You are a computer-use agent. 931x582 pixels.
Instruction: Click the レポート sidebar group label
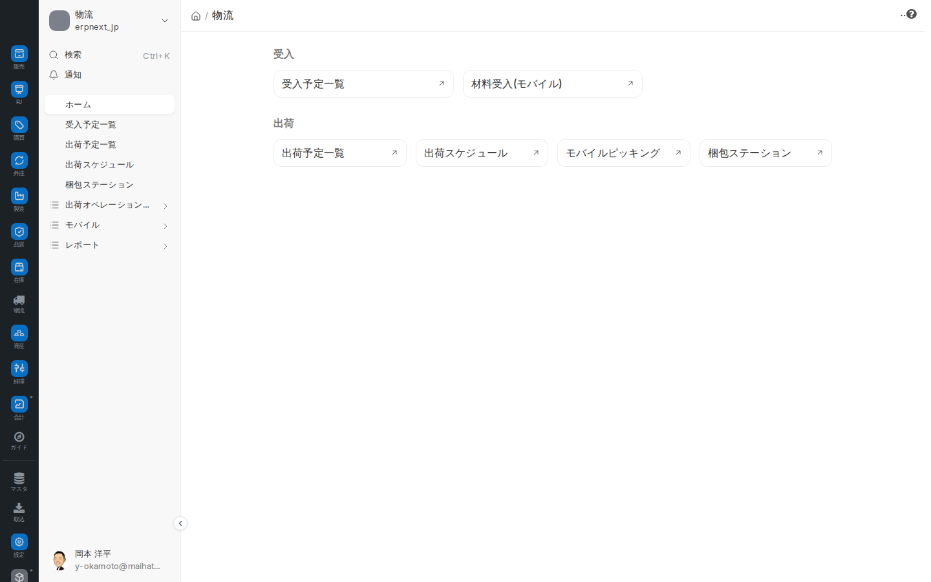(x=82, y=245)
